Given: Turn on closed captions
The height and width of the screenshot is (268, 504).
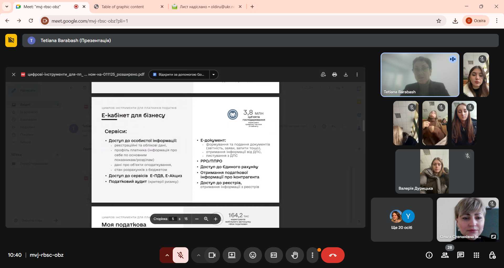Looking at the screenshot, I should point(274,255).
